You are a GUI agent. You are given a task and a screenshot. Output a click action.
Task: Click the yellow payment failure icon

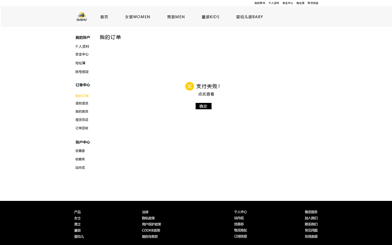[x=189, y=86]
